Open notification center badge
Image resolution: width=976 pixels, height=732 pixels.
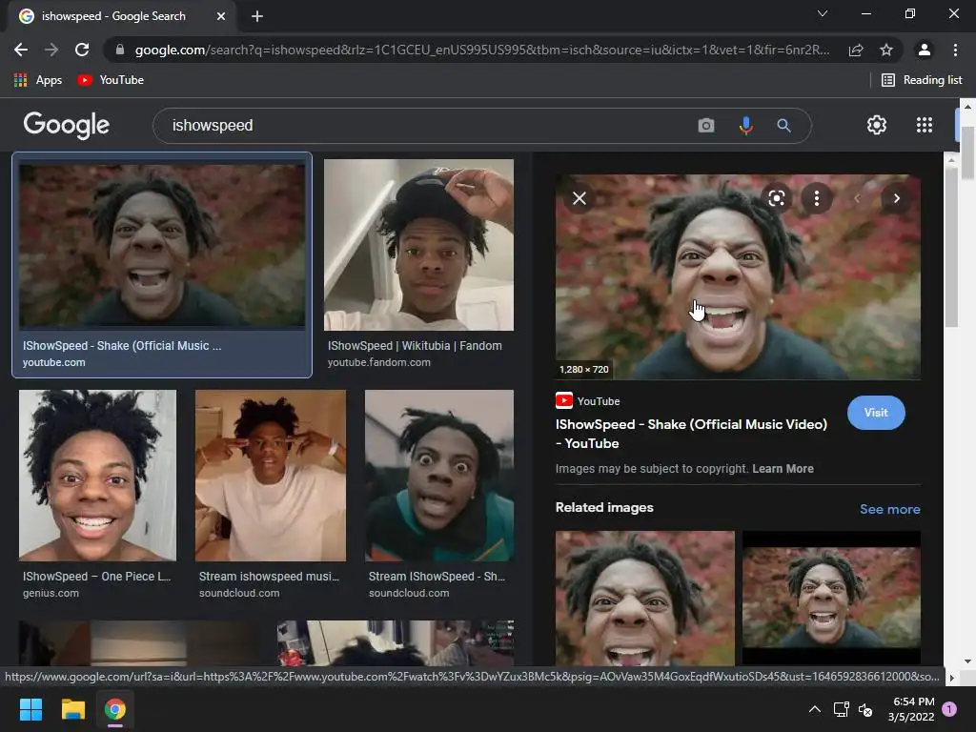(x=949, y=709)
